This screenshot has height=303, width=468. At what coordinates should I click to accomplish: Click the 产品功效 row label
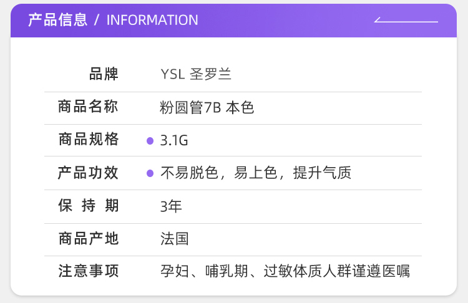click(x=88, y=173)
